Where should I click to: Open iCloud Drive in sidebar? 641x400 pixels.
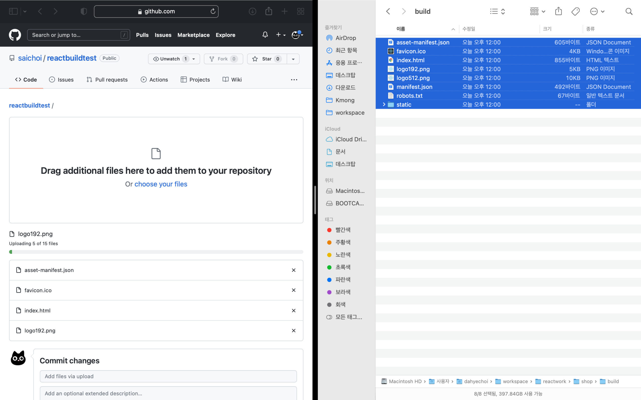(x=346, y=139)
